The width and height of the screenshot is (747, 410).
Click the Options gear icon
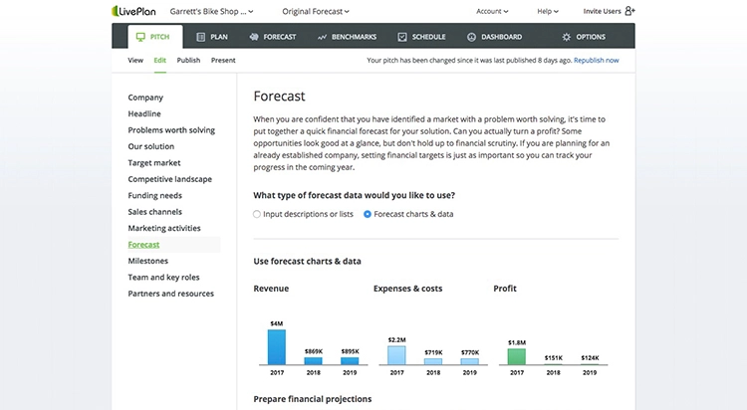567,37
